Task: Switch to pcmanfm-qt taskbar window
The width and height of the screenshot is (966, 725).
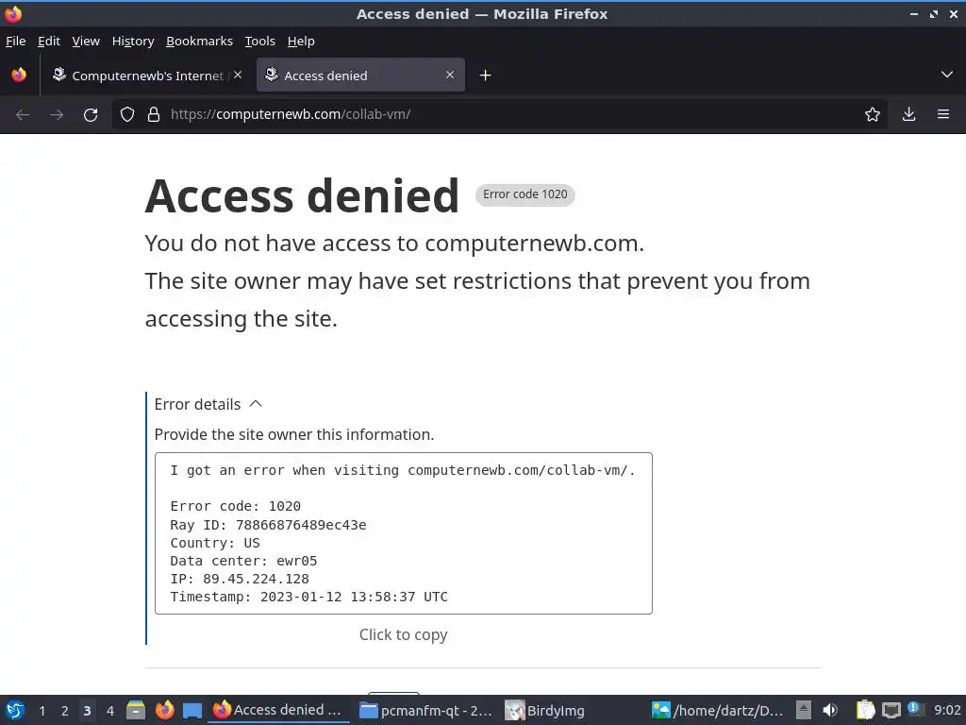Action: point(426,710)
